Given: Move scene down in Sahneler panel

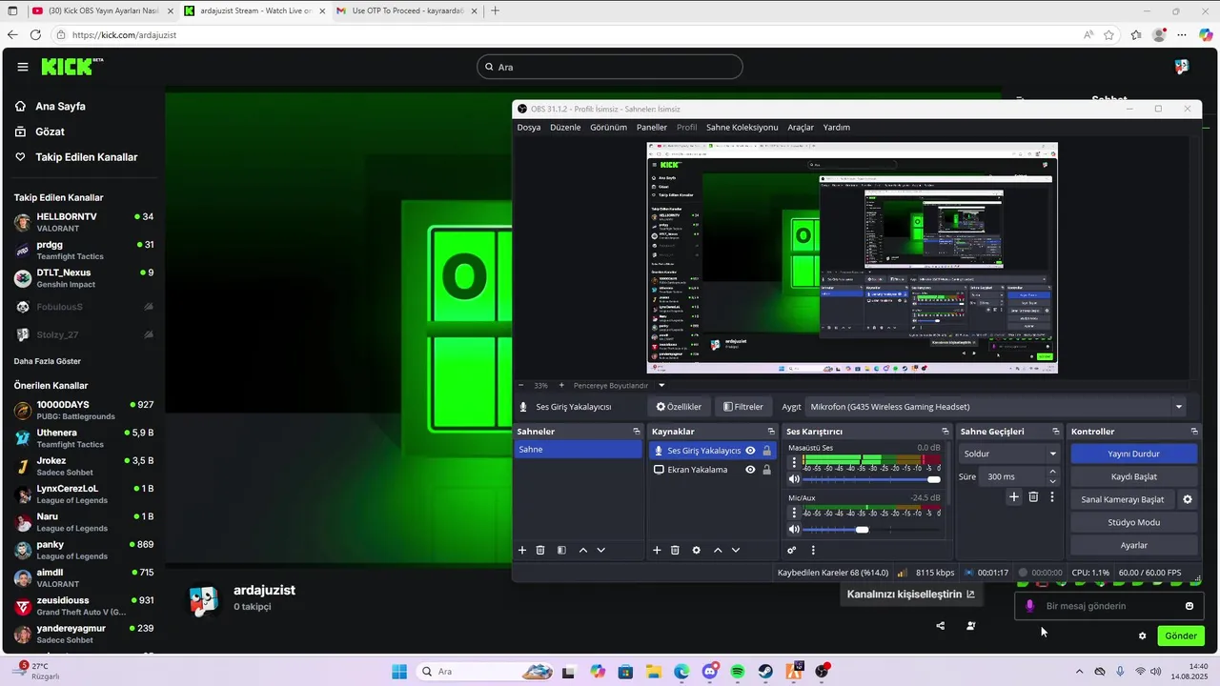Looking at the screenshot, I should point(600,550).
